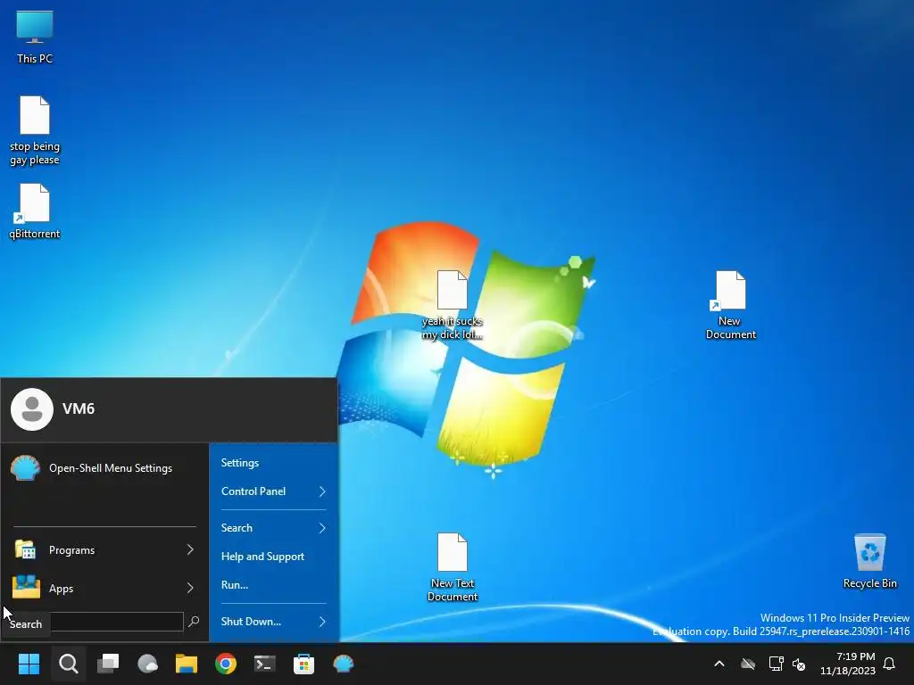Click the cloud sync tray icon
This screenshot has width=914, height=685.
click(x=748, y=664)
